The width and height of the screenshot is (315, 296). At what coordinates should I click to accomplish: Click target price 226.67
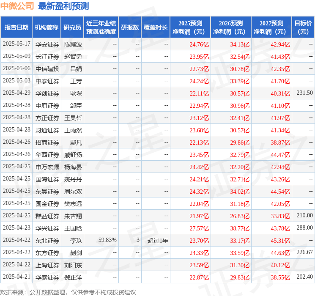pyautogui.click(x=304, y=252)
